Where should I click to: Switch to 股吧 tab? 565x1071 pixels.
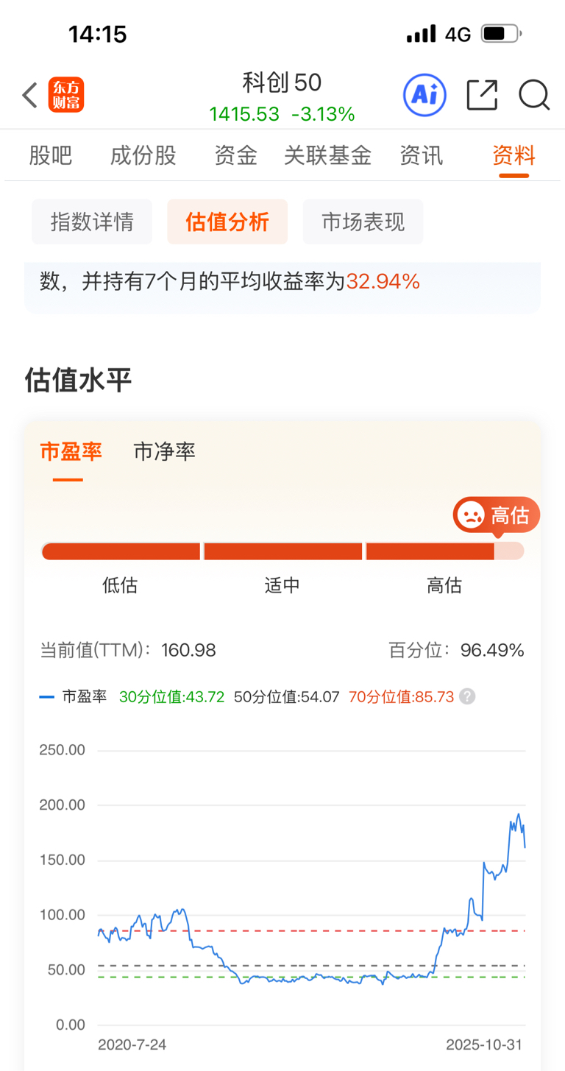[51, 155]
